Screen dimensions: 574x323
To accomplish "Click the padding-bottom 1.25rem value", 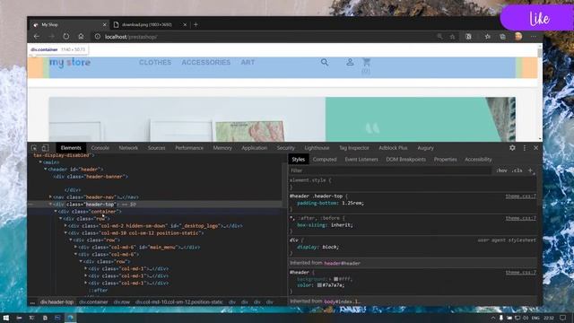I will (x=352, y=203).
